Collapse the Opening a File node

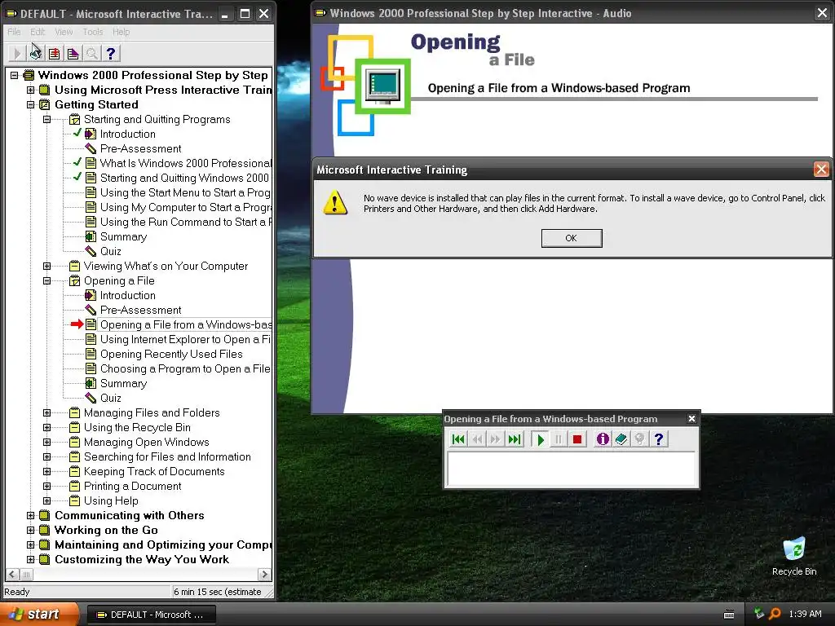tap(46, 280)
